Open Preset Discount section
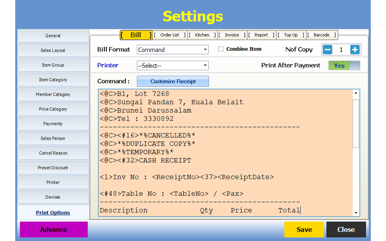The width and height of the screenshot is (386, 241). (x=53, y=168)
